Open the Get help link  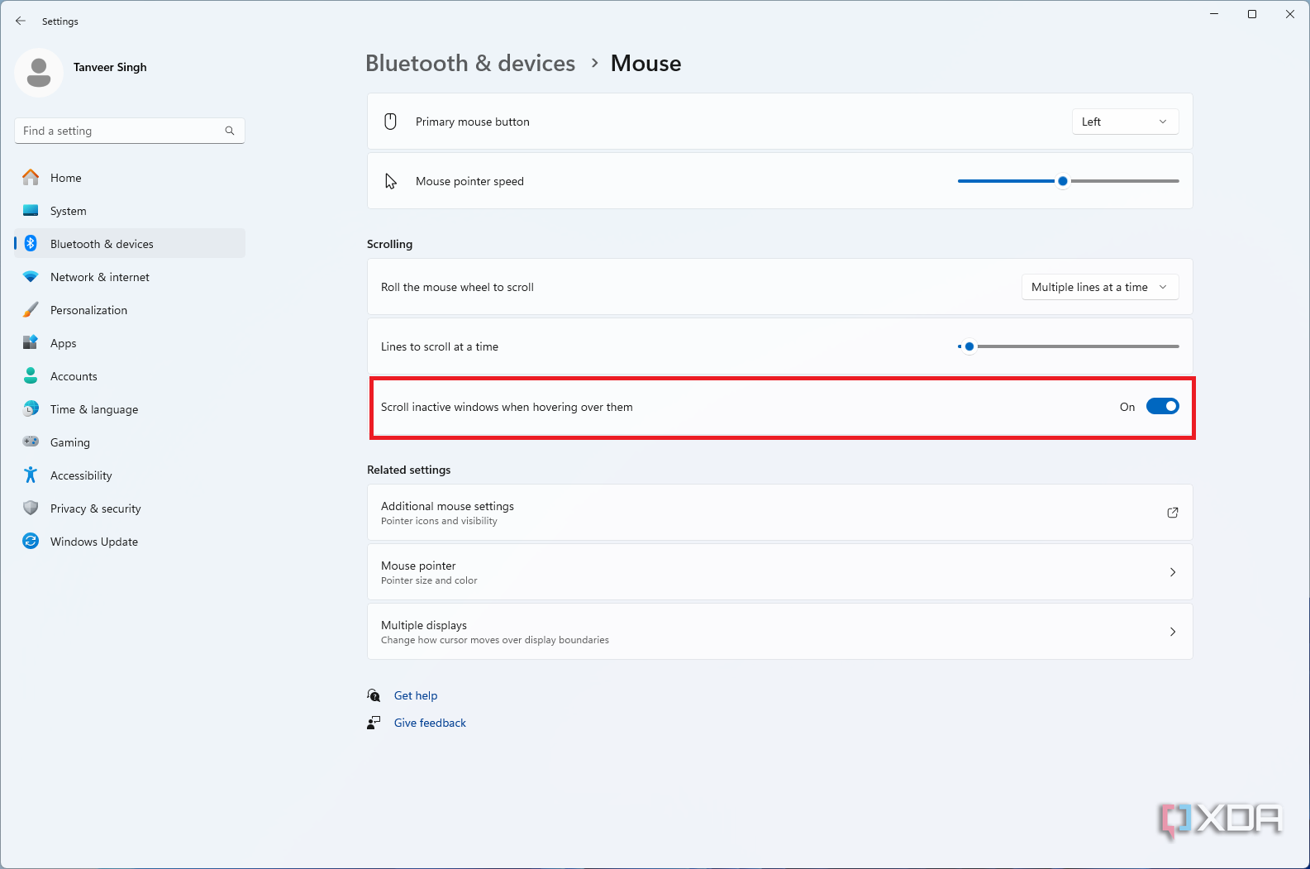click(416, 695)
